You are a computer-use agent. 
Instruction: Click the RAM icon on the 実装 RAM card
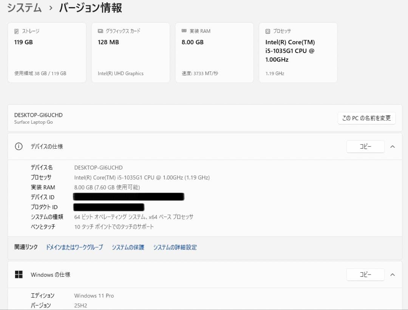[184, 31]
